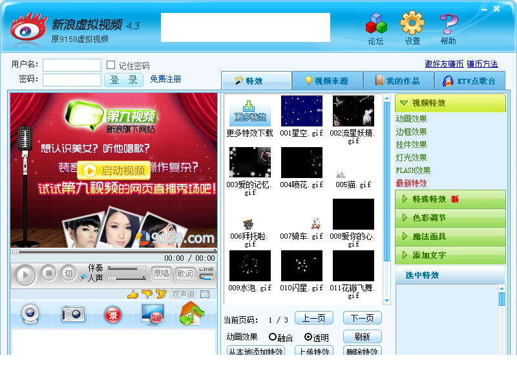
Task: Select pendant effects (挂件效果) category
Action: pyautogui.click(x=411, y=145)
